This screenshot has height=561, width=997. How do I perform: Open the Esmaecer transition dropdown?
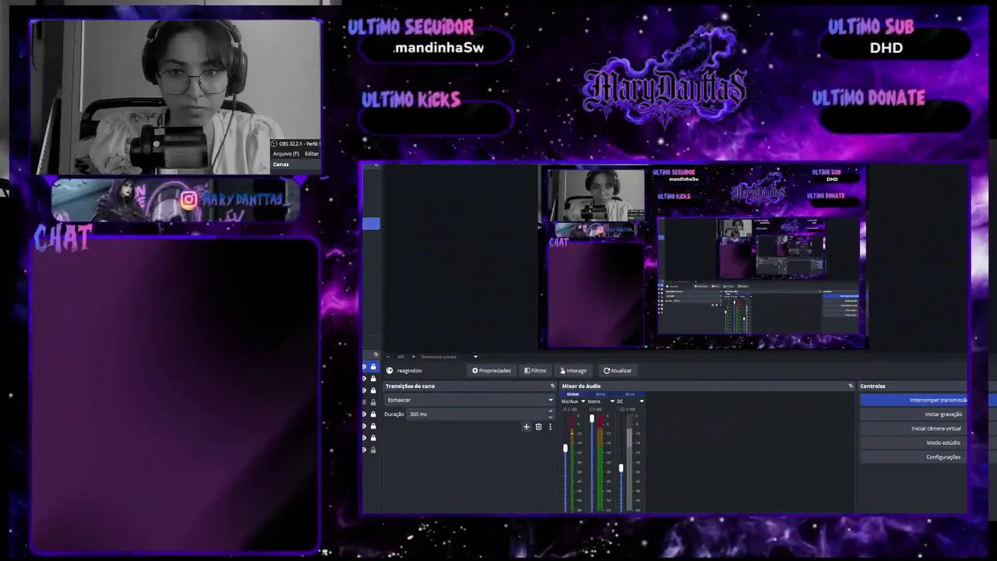point(470,400)
